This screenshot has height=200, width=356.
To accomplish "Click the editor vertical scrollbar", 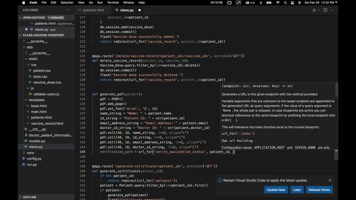I will pos(336,155).
